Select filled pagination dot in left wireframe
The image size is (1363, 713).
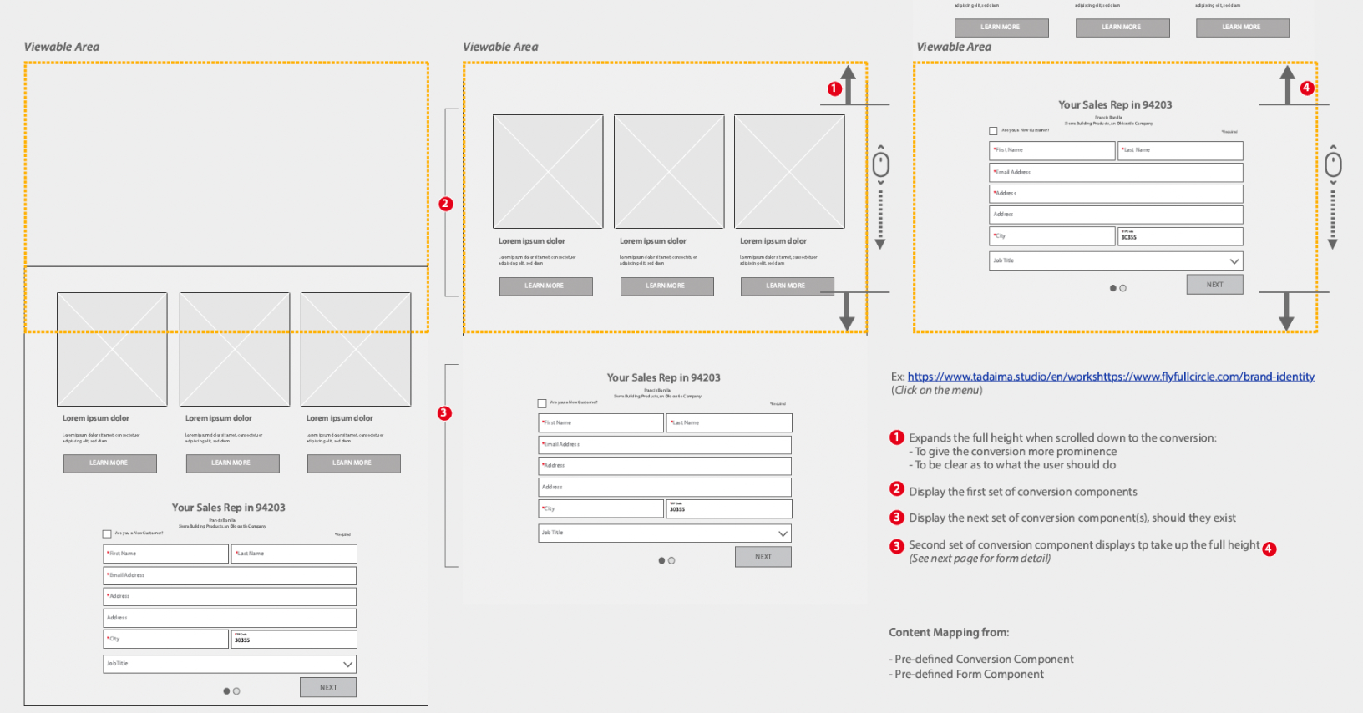click(x=226, y=691)
